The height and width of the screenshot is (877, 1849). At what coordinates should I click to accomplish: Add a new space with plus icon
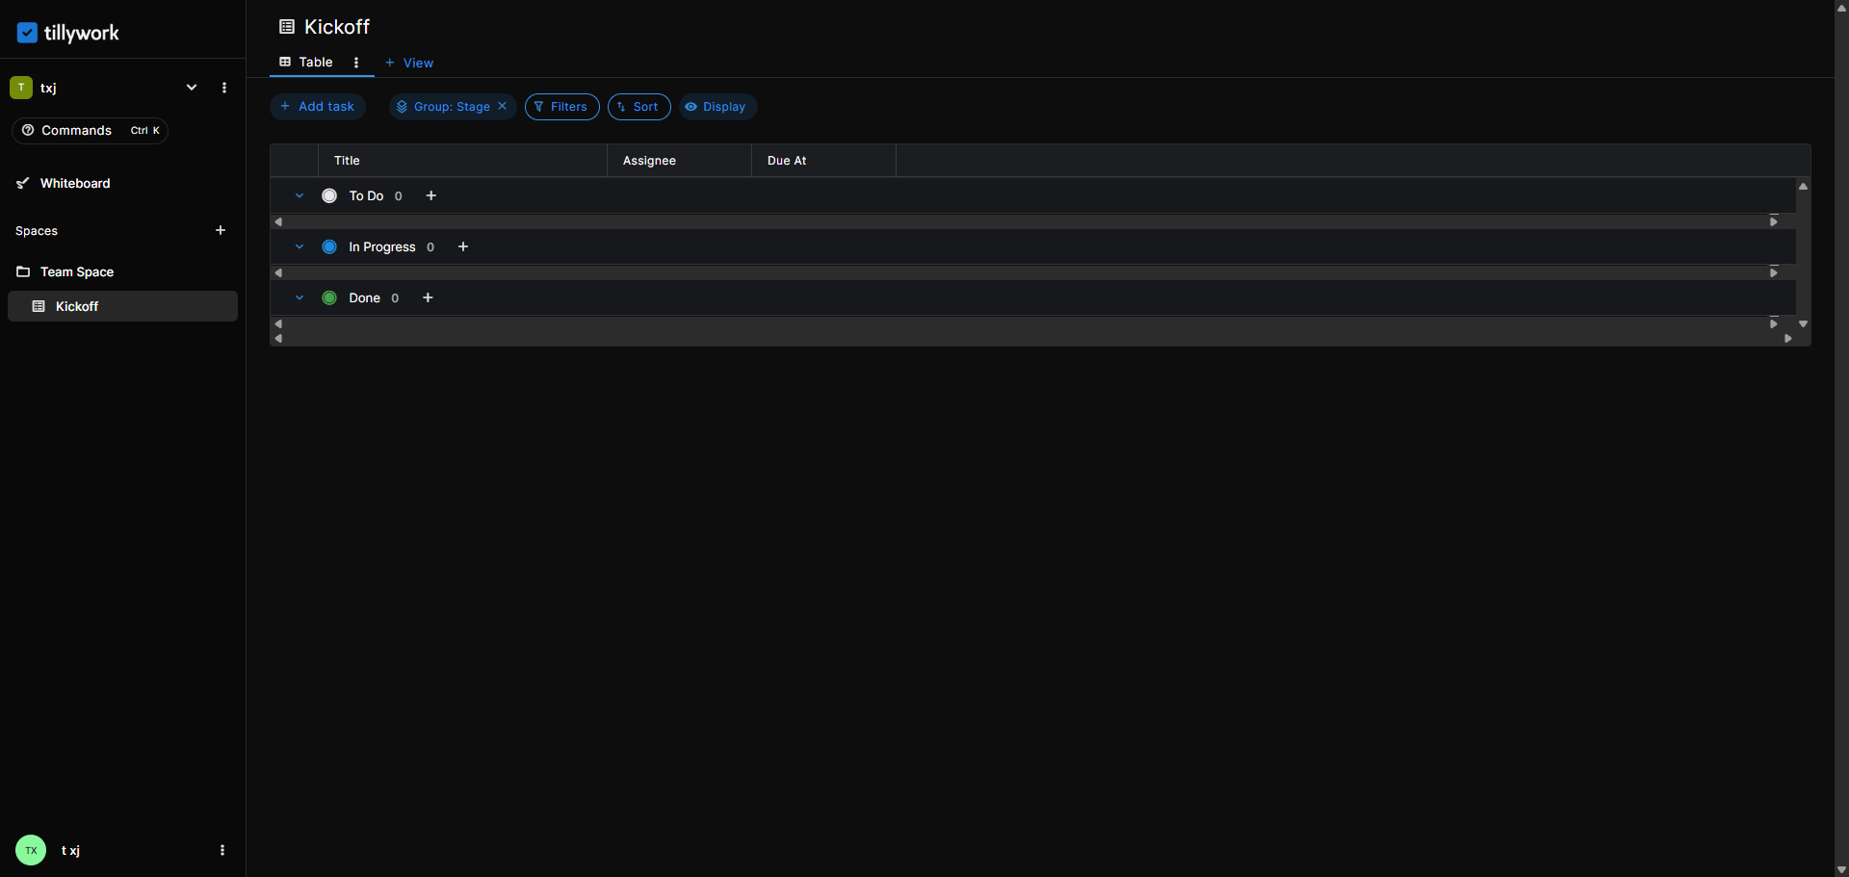[x=221, y=230]
